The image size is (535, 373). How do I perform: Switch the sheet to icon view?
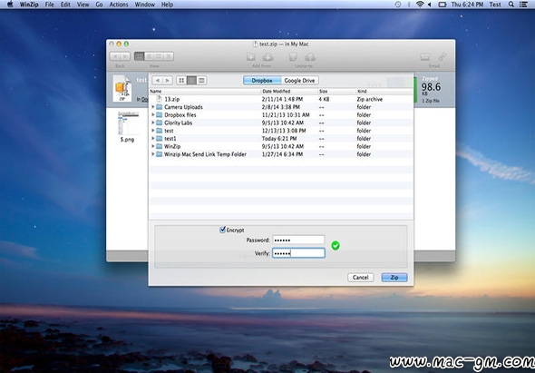pyautogui.click(x=181, y=81)
